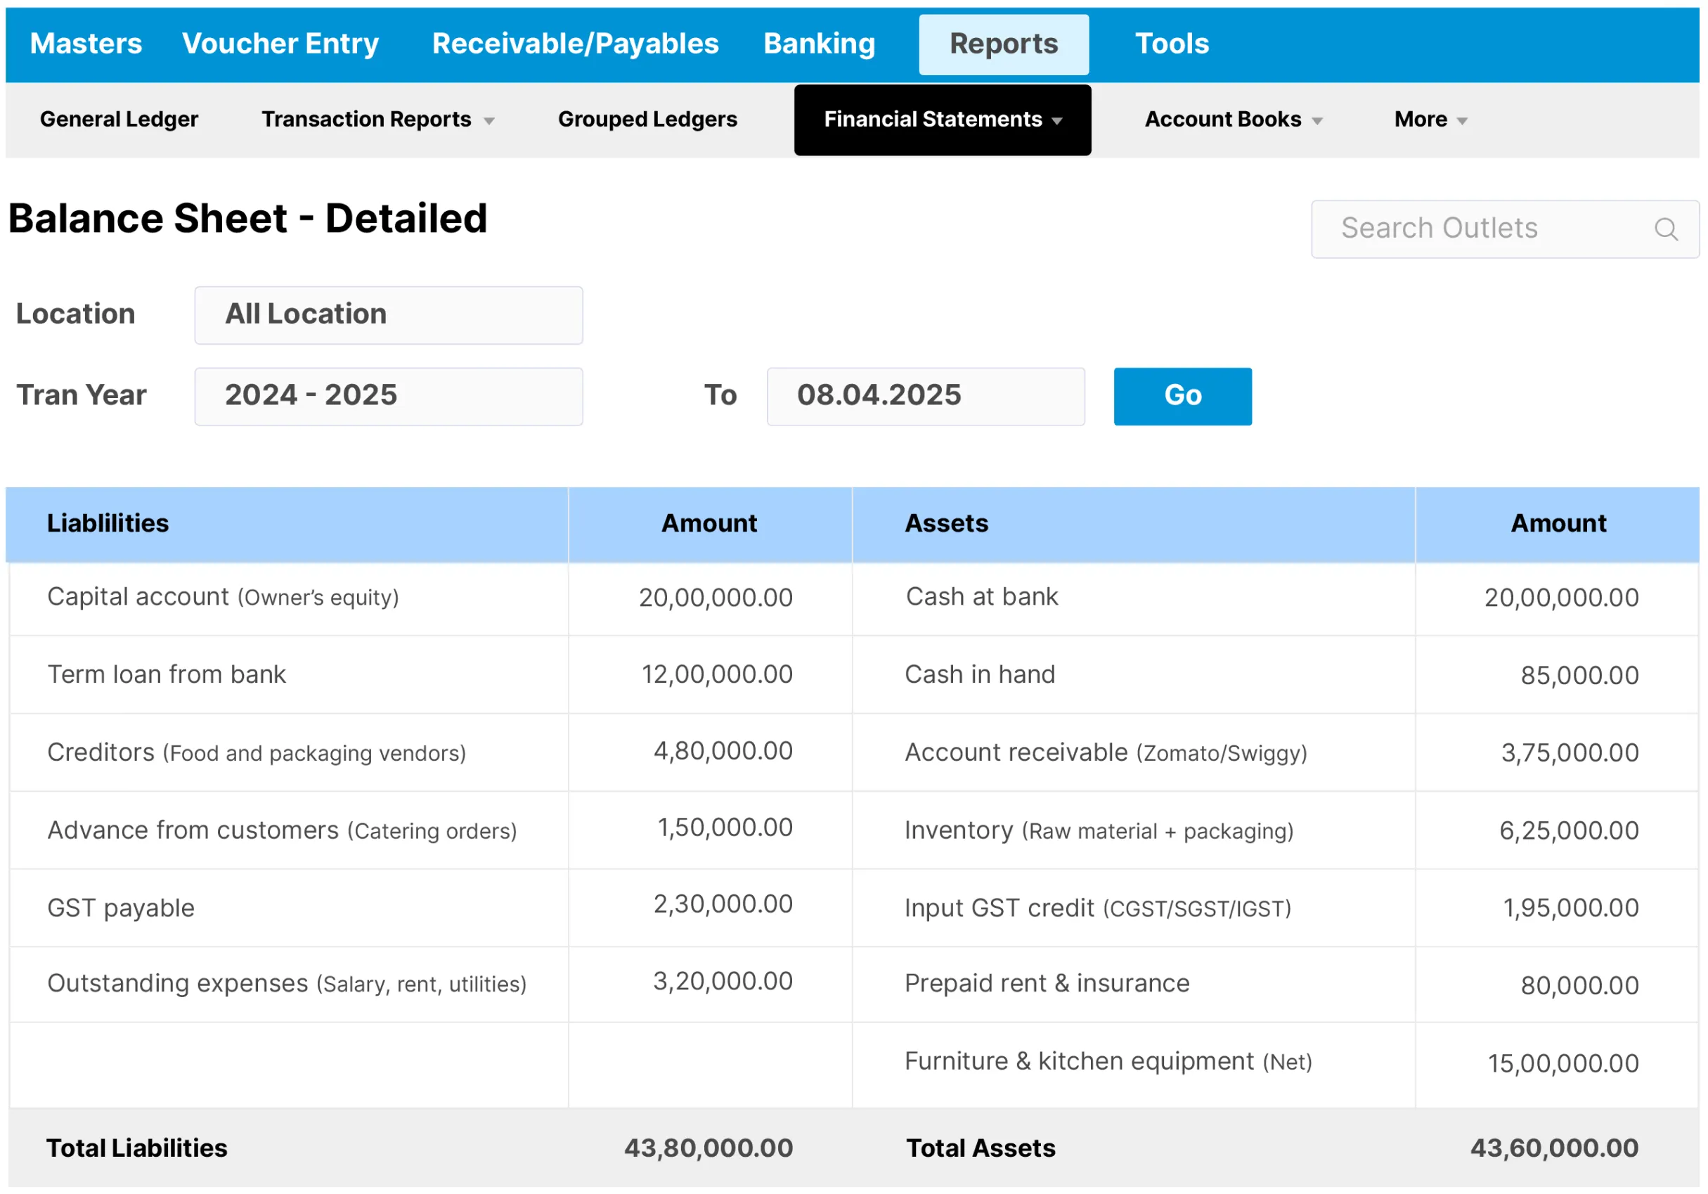This screenshot has width=1708, height=1194.
Task: Click the Balance Sheet - Detailed heading
Action: pos(247,219)
